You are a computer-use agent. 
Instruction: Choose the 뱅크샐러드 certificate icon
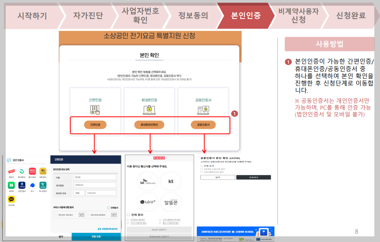(22, 171)
